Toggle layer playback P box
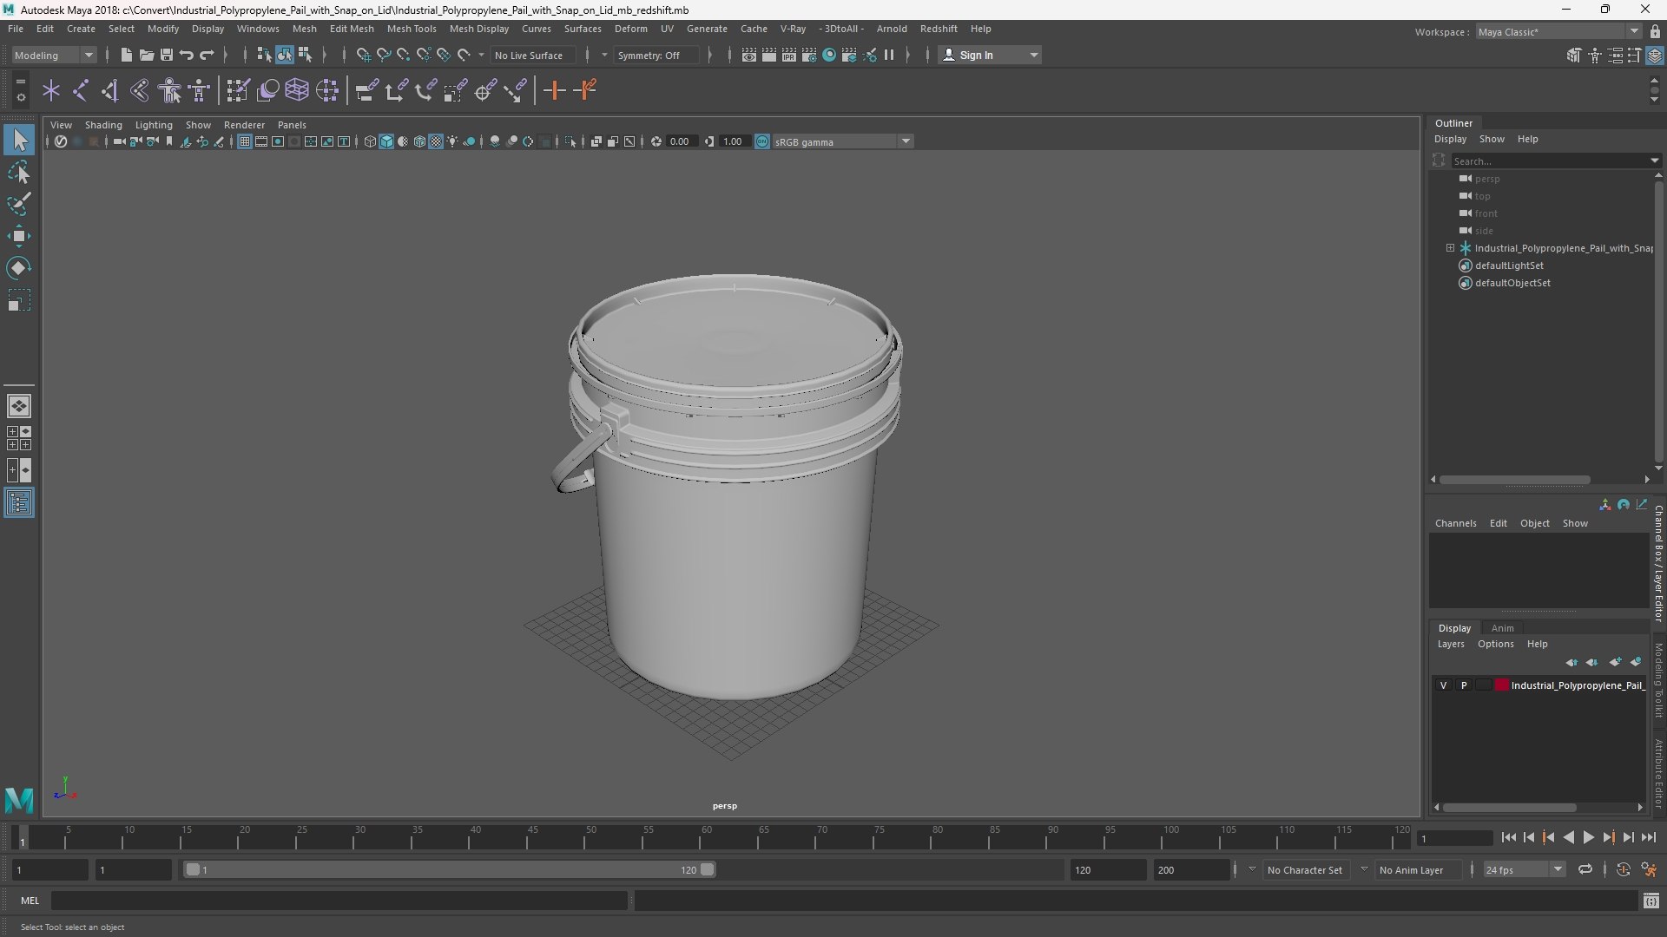Image resolution: width=1667 pixels, height=937 pixels. coord(1464,685)
